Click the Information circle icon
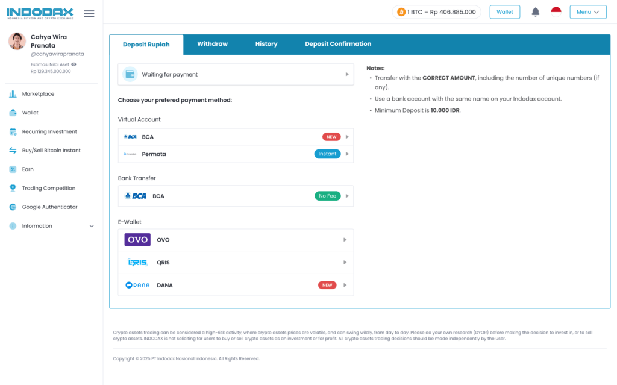Screen dimensions: 617x385 coord(13,226)
